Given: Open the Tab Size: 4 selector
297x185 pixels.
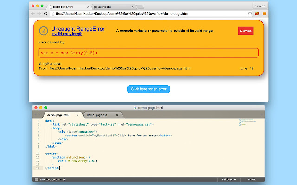Looking at the screenshot, I should coord(229,179).
